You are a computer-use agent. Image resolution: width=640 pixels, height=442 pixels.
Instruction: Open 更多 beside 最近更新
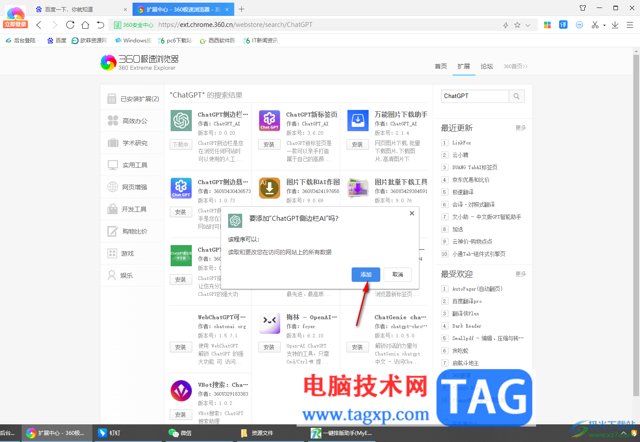point(521,128)
